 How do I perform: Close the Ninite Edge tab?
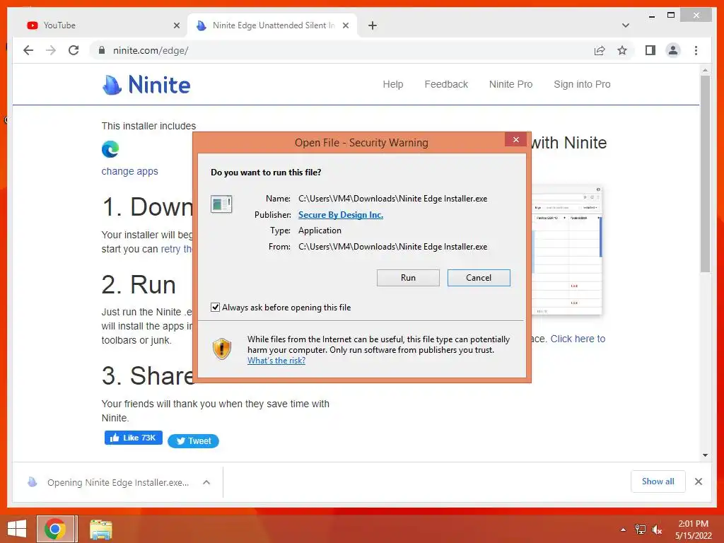345,25
